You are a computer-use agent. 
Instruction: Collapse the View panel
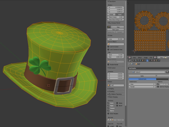[108, 35]
